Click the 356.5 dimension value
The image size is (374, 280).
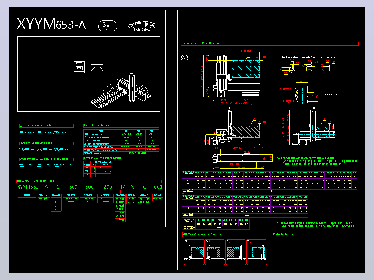222,99
